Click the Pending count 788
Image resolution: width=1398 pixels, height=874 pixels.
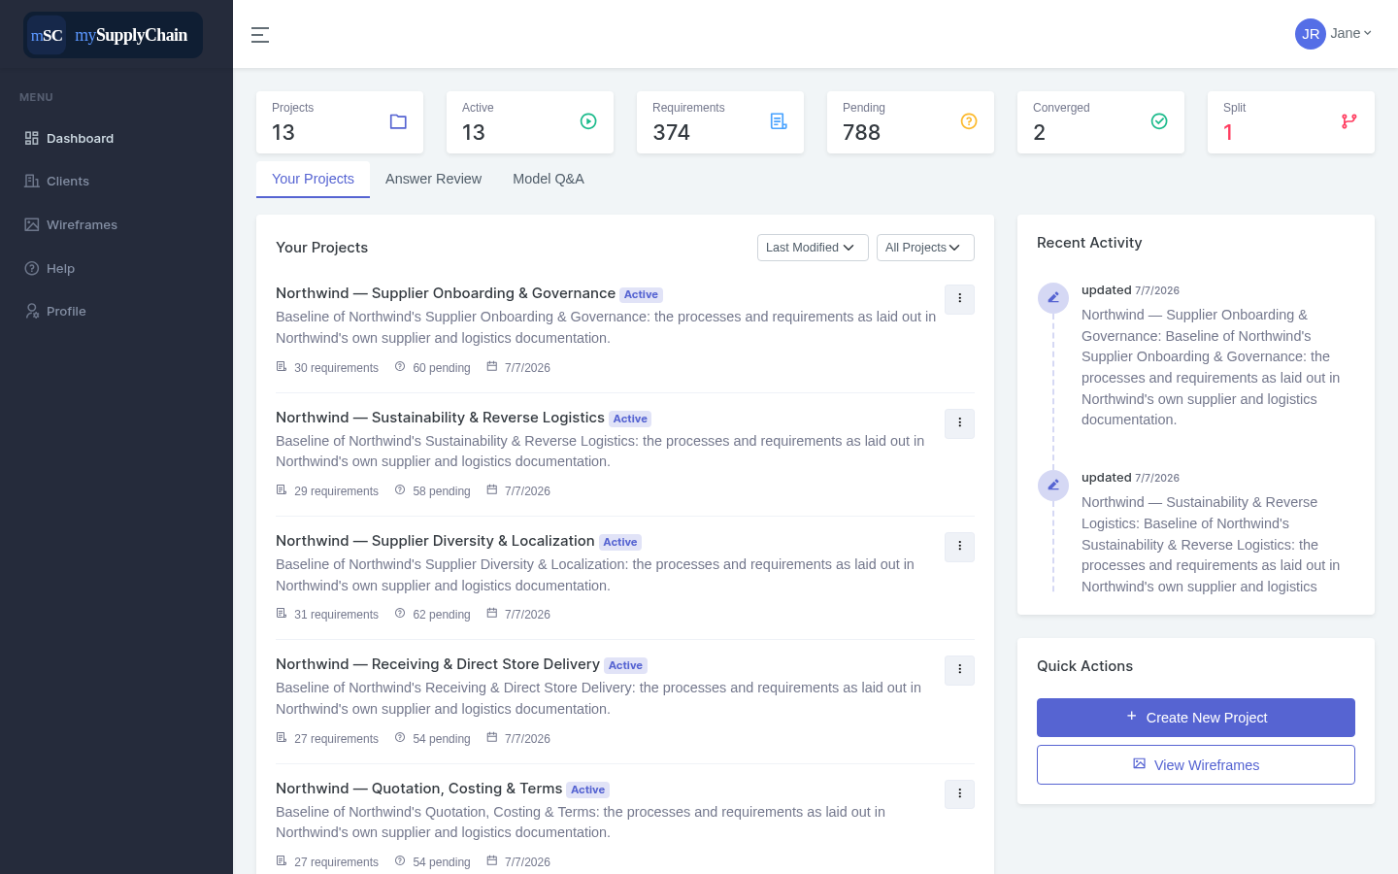coord(861,132)
